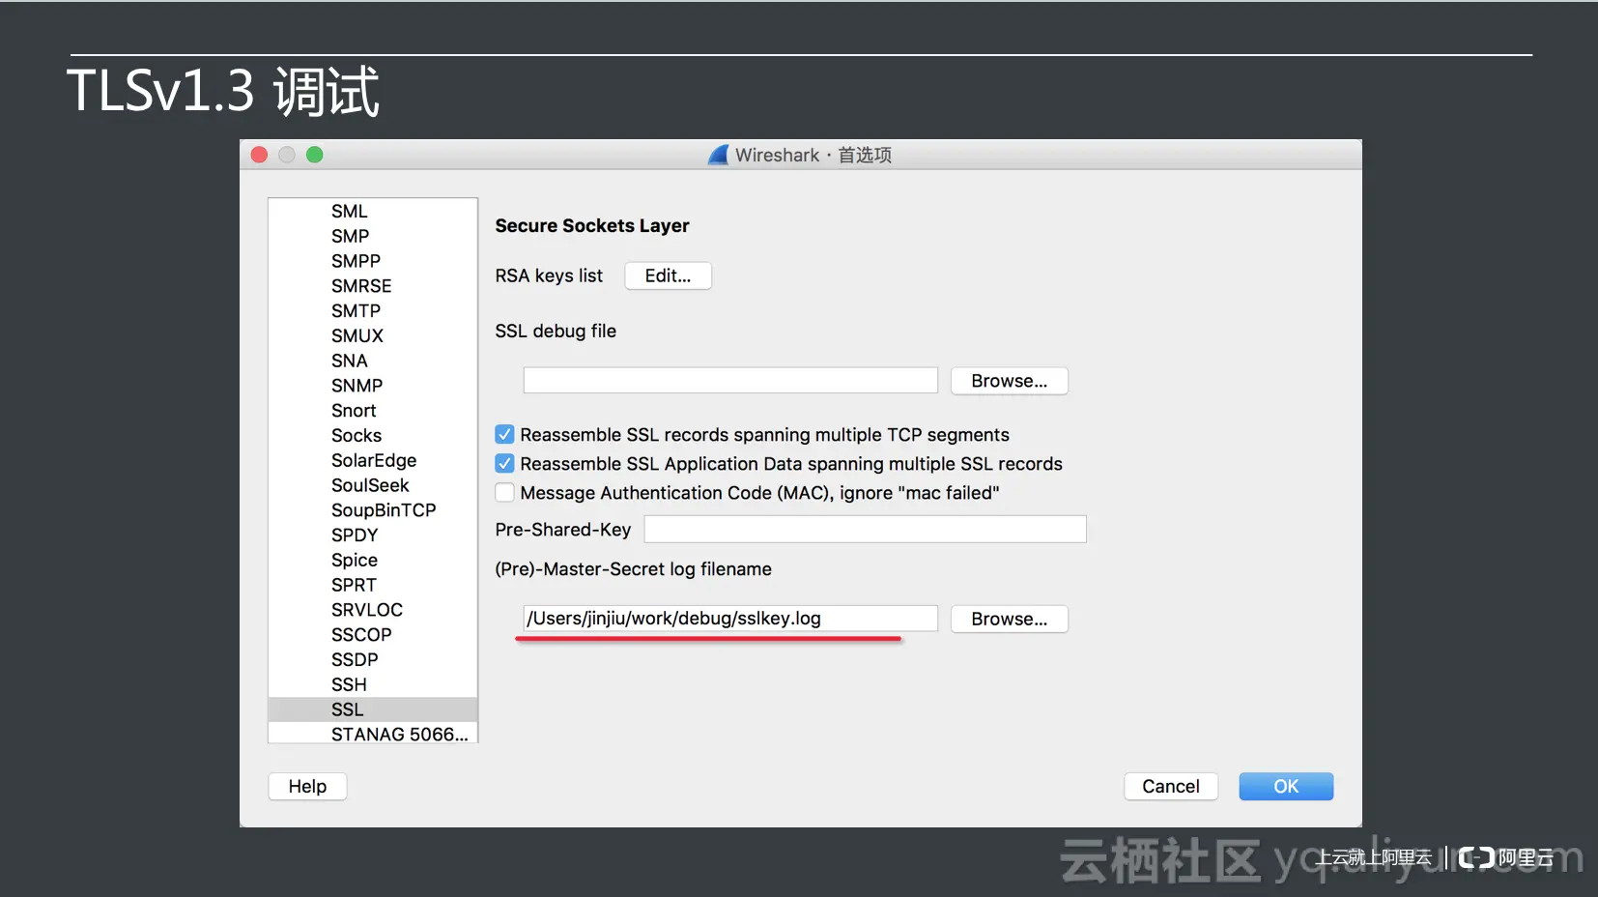Click the Pre-Shared-Key label

point(563,530)
